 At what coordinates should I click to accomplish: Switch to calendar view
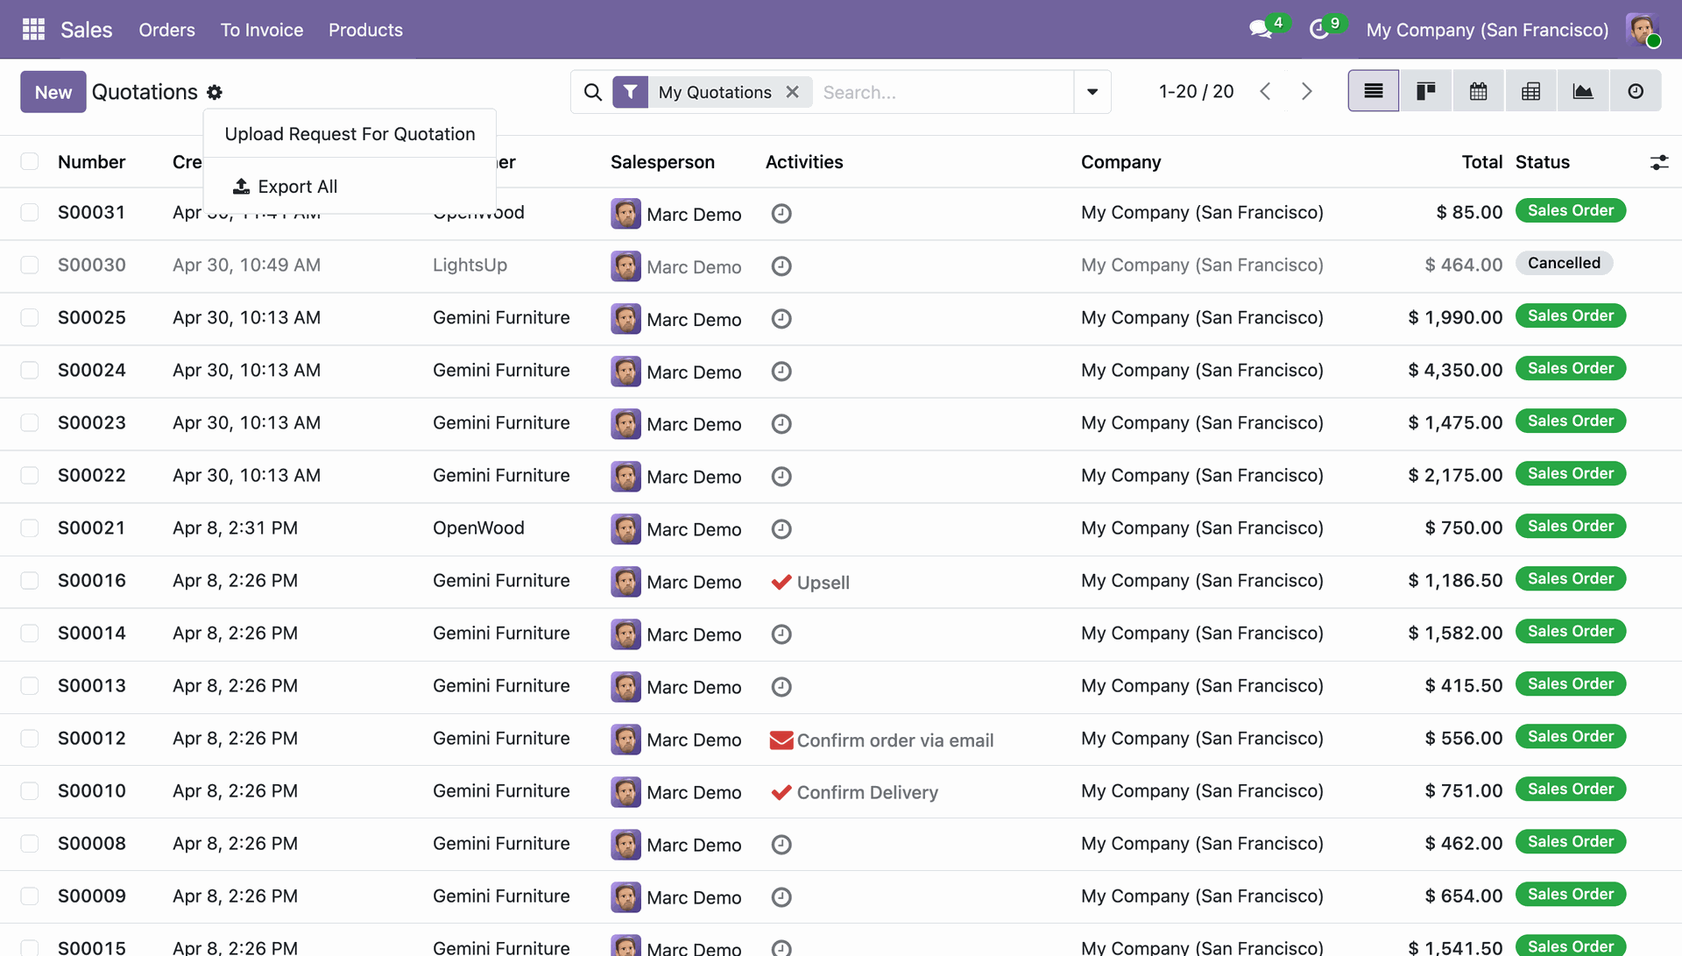(1479, 91)
